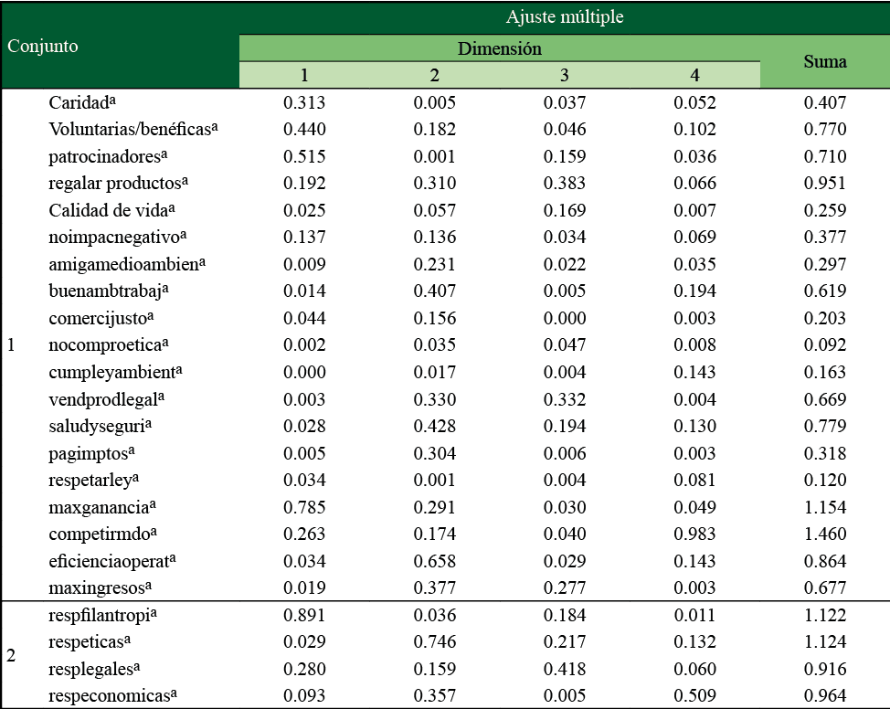The width and height of the screenshot is (890, 709).
Task: Click the 1.460 sum value for competirmdo
Action: click(x=824, y=534)
